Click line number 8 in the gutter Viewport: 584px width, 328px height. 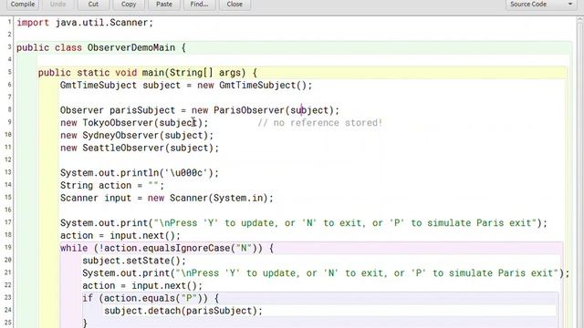9,109
